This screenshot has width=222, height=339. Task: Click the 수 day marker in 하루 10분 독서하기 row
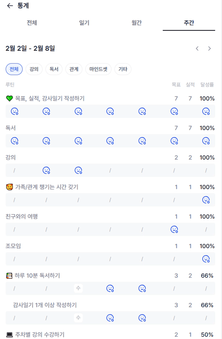[78, 288]
